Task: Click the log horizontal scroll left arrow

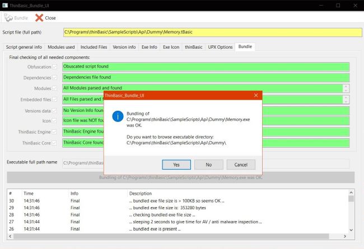Action: pos(10,236)
